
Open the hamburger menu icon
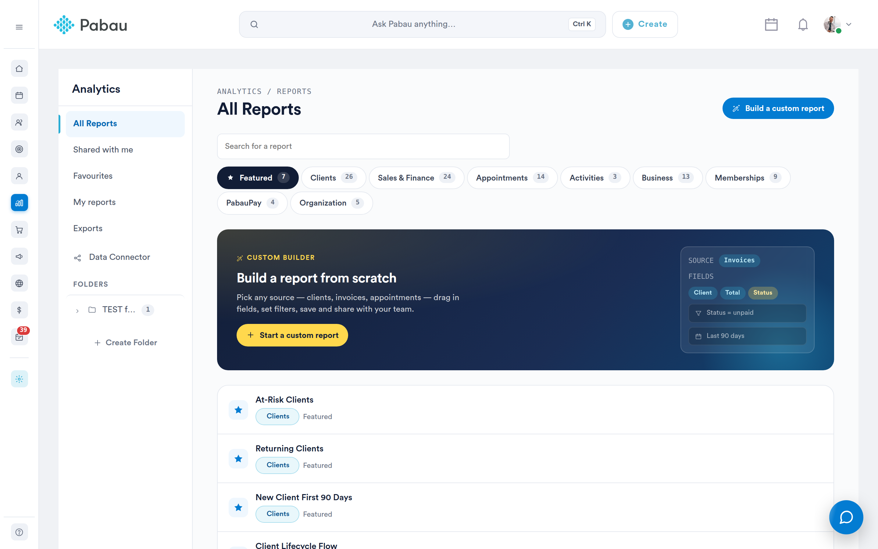(x=19, y=27)
